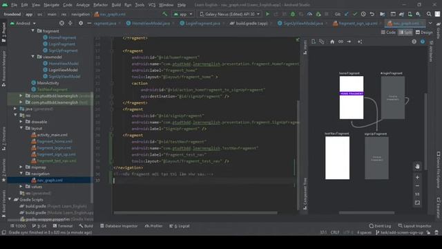Open the app run configuration dropdown
This screenshot has height=249, width=442.
point(182,14)
